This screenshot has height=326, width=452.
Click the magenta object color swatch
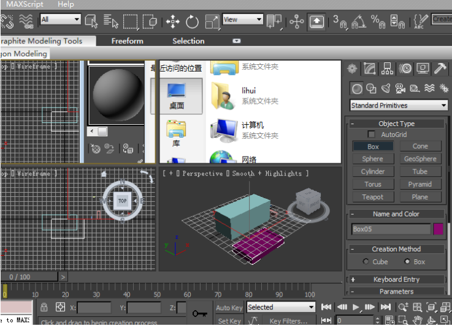click(439, 229)
